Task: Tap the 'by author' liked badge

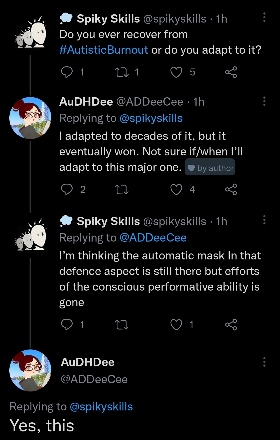Action: pyautogui.click(x=210, y=168)
